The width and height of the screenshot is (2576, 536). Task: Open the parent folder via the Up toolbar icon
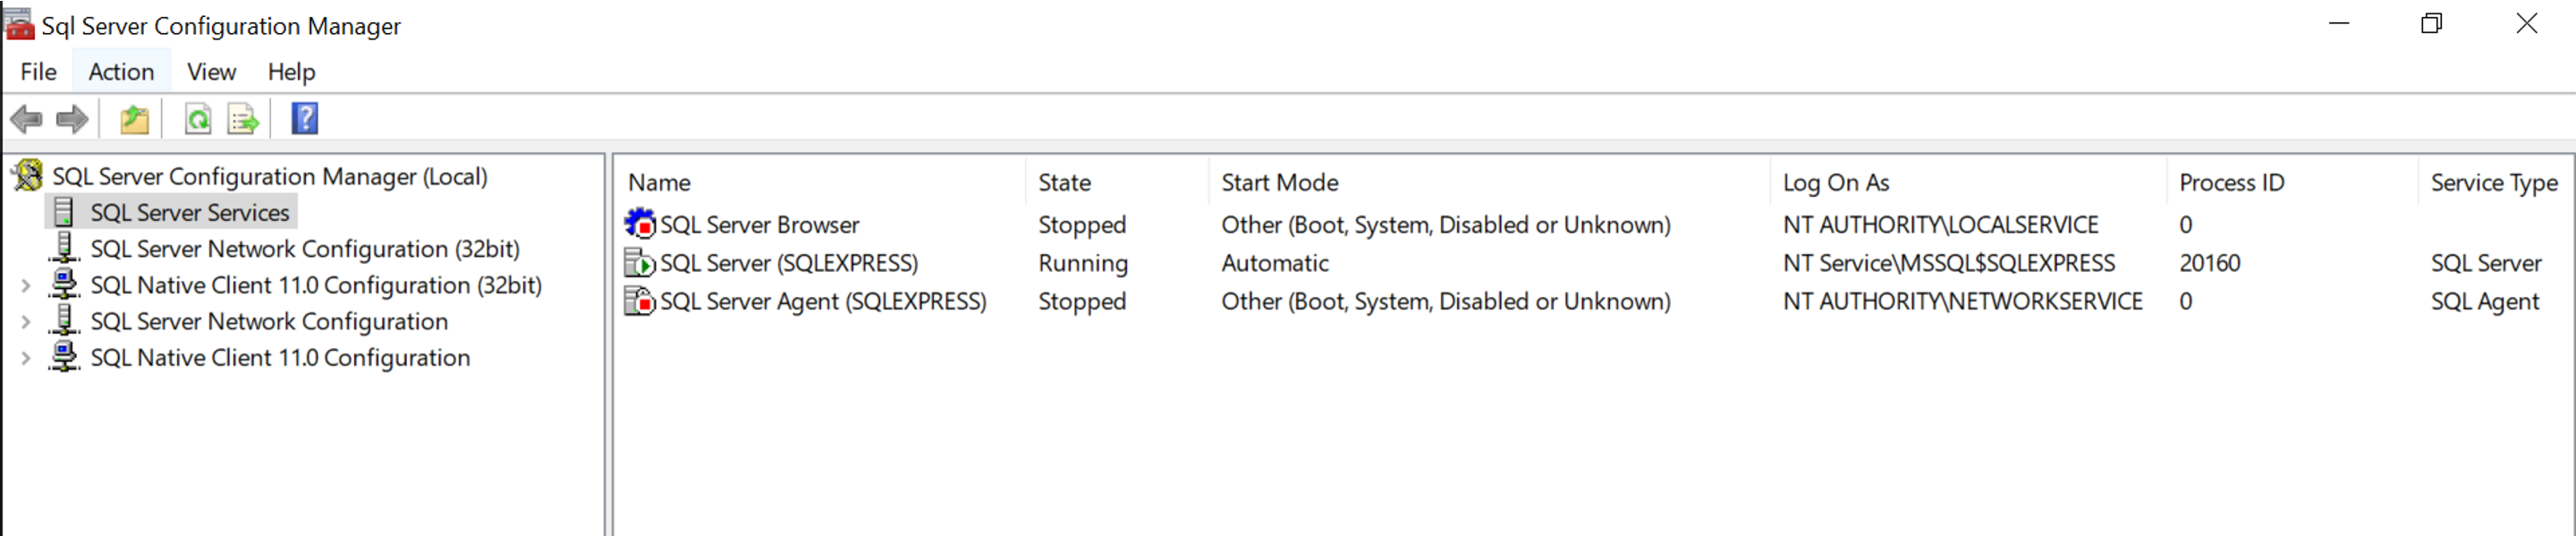click(x=136, y=118)
